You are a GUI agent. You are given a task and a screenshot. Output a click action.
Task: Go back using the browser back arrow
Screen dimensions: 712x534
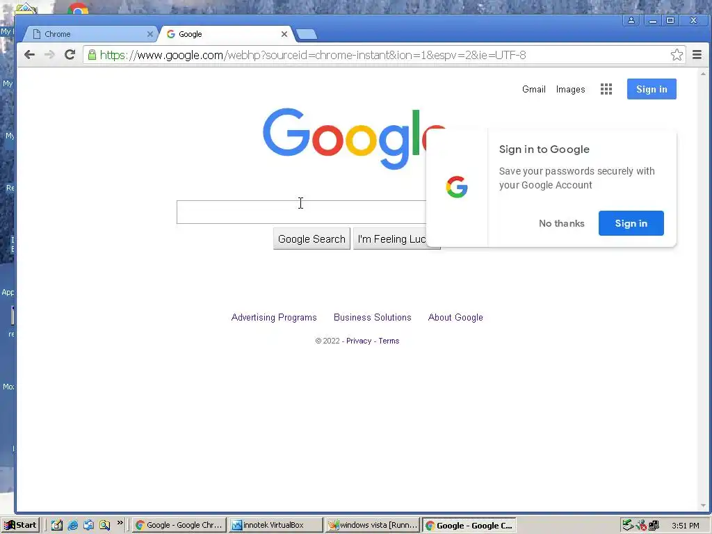click(29, 55)
